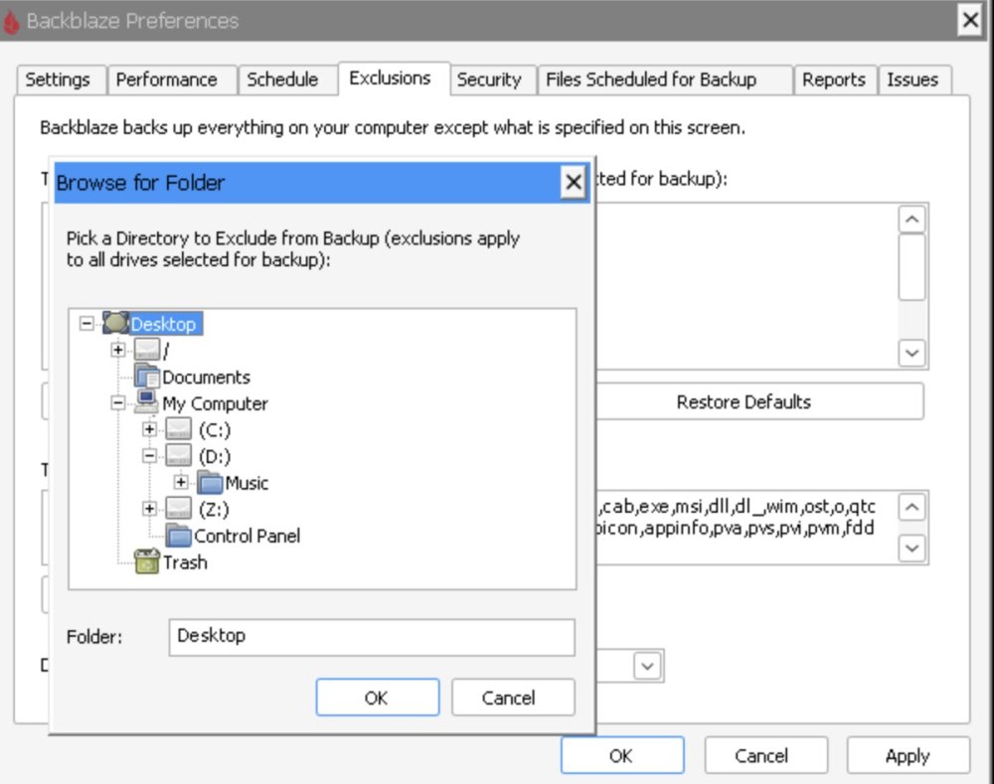Select the (C:) drive icon
The width and height of the screenshot is (994, 784).
(178, 429)
